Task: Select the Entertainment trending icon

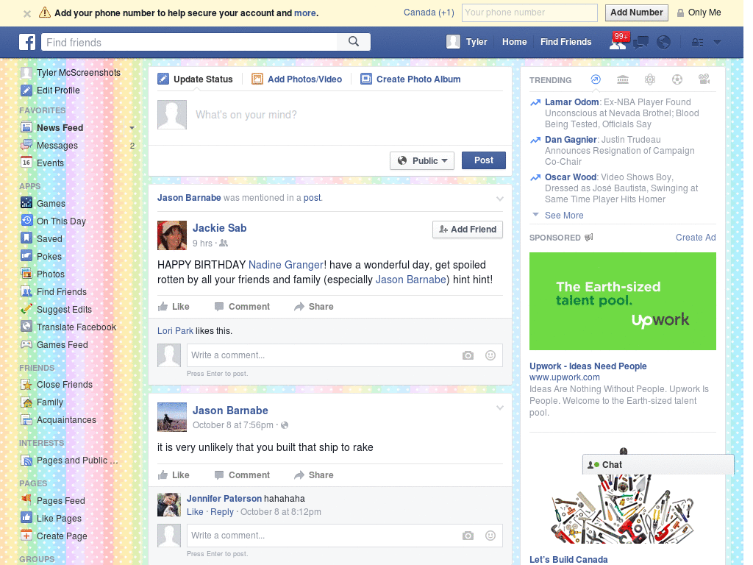Action: pyautogui.click(x=704, y=79)
